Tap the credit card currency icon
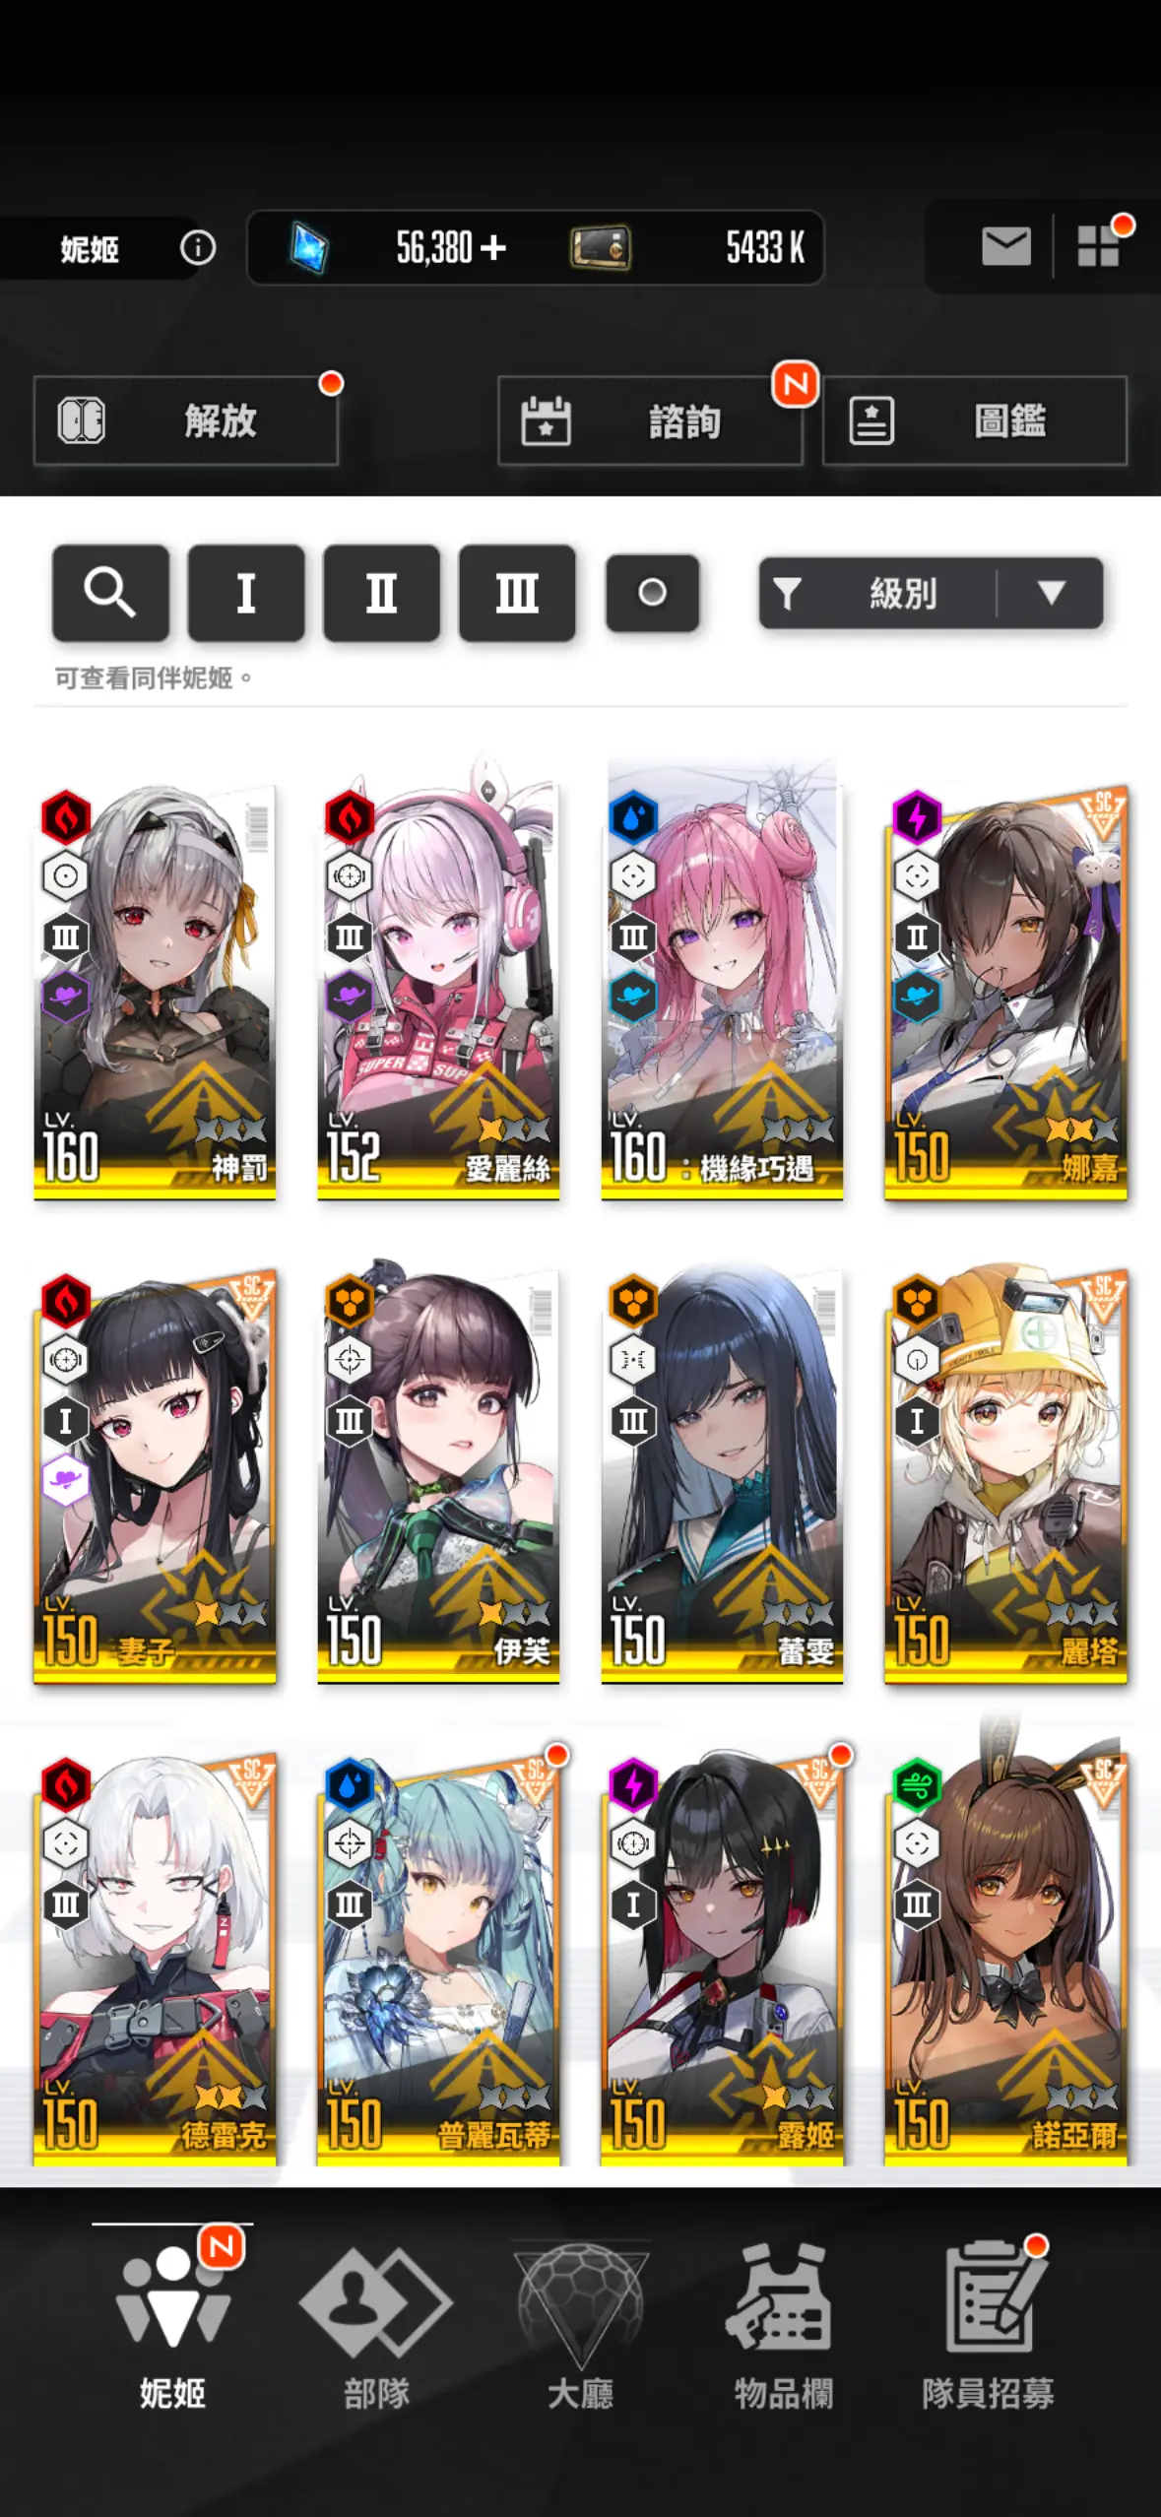Screen dimensions: 1161x2517 [x=600, y=247]
